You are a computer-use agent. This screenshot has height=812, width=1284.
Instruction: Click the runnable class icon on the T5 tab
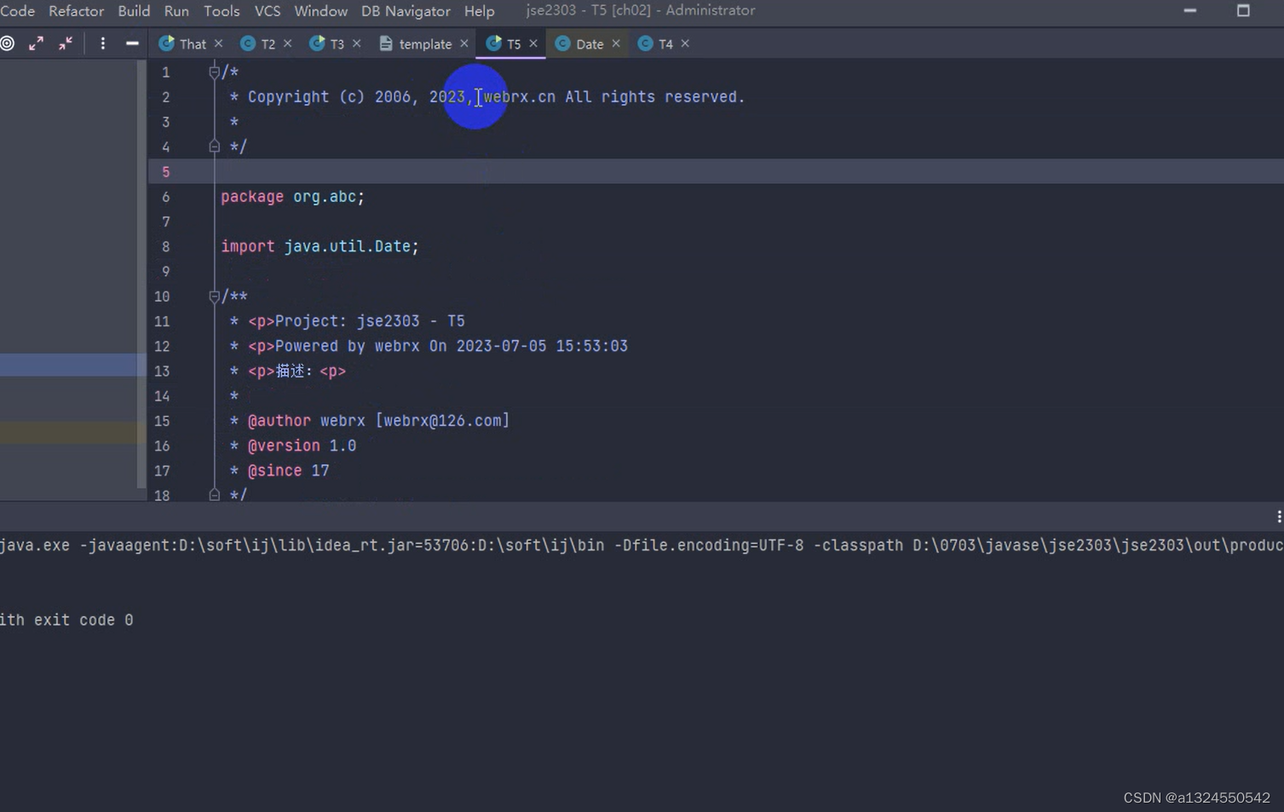(x=495, y=43)
